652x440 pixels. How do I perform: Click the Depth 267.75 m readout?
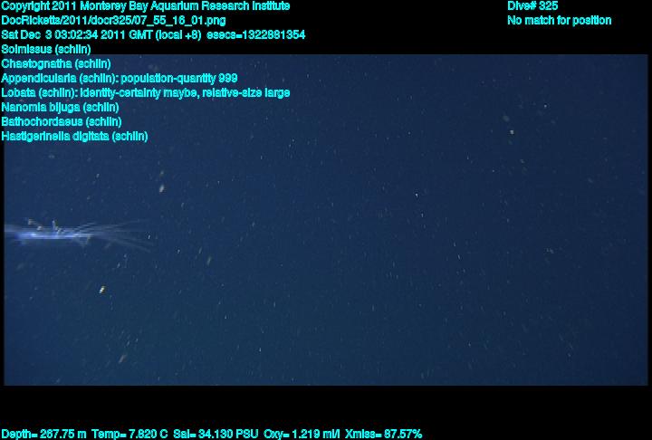[44, 435]
